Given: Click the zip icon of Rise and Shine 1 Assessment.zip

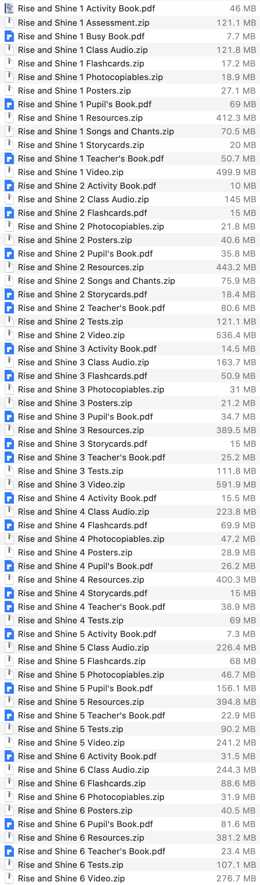Looking at the screenshot, I should point(9,23).
